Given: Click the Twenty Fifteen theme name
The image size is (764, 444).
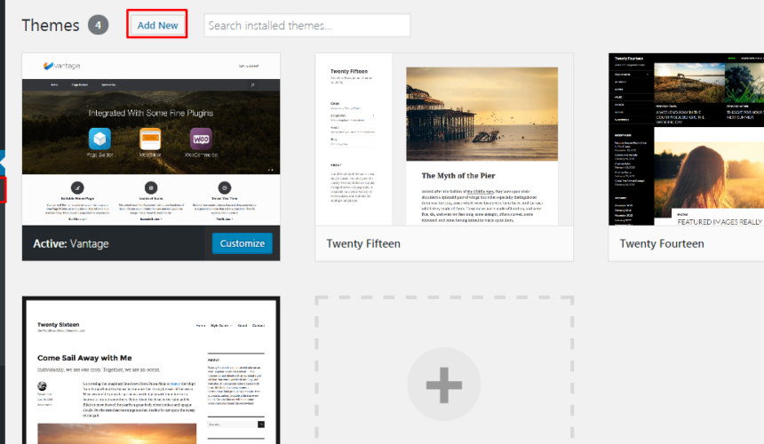Looking at the screenshot, I should click(363, 243).
